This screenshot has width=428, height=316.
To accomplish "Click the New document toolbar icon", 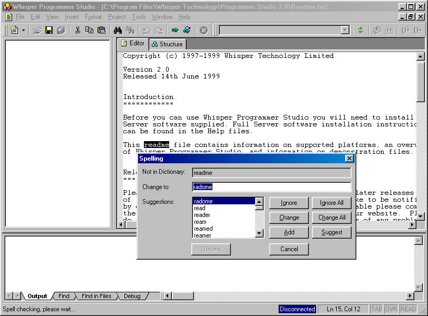I will click(x=14, y=30).
